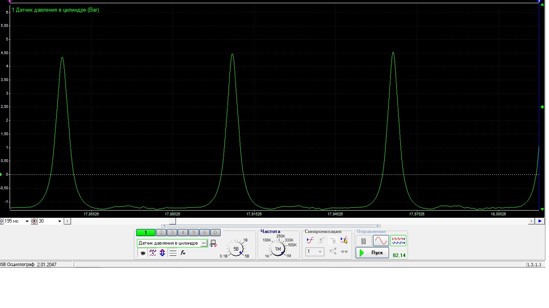
Task: Click the green marker on right edge
Action: 543,107
